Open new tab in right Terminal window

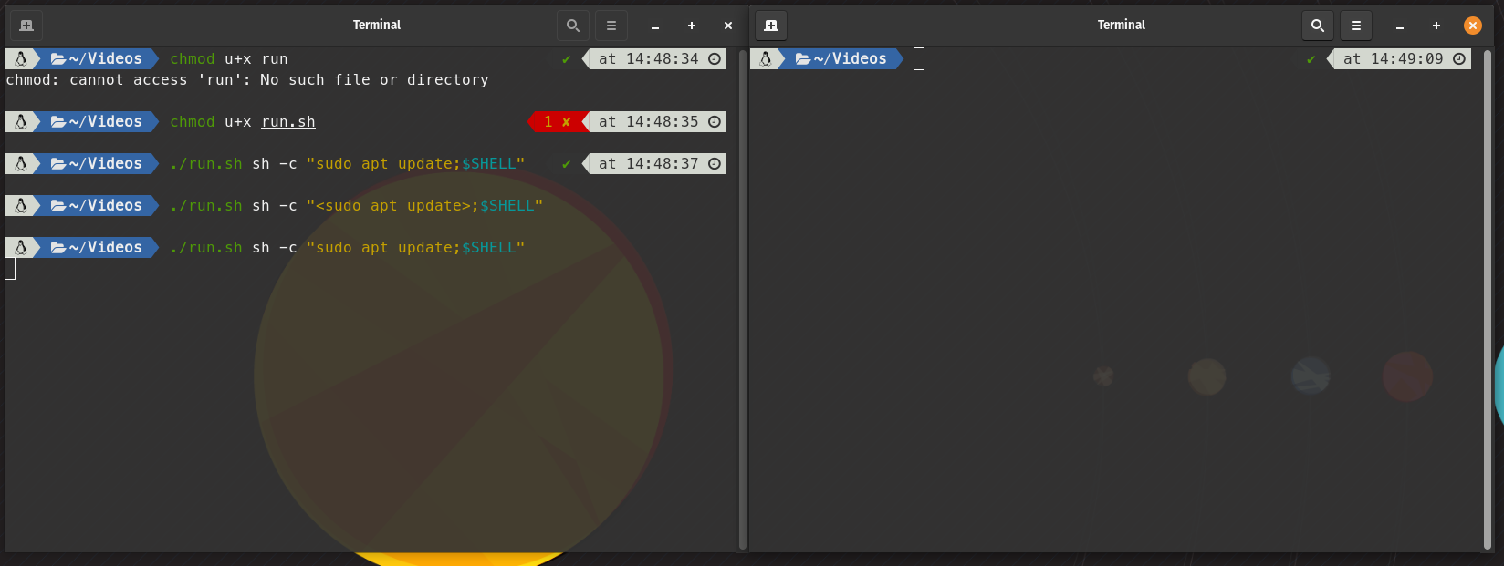(771, 26)
